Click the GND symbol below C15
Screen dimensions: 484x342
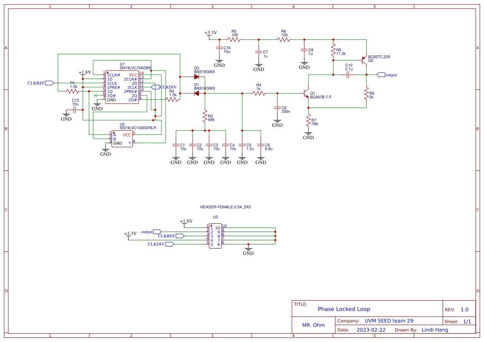click(x=67, y=115)
